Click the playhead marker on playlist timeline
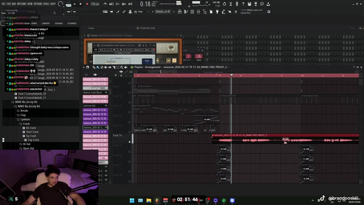The height and width of the screenshot is (205, 364). click(x=231, y=75)
